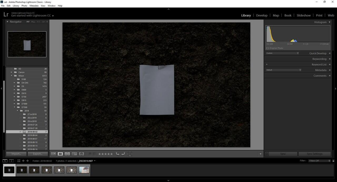Add keyword with plus icon
The image size is (337, 182).
tap(267, 64)
